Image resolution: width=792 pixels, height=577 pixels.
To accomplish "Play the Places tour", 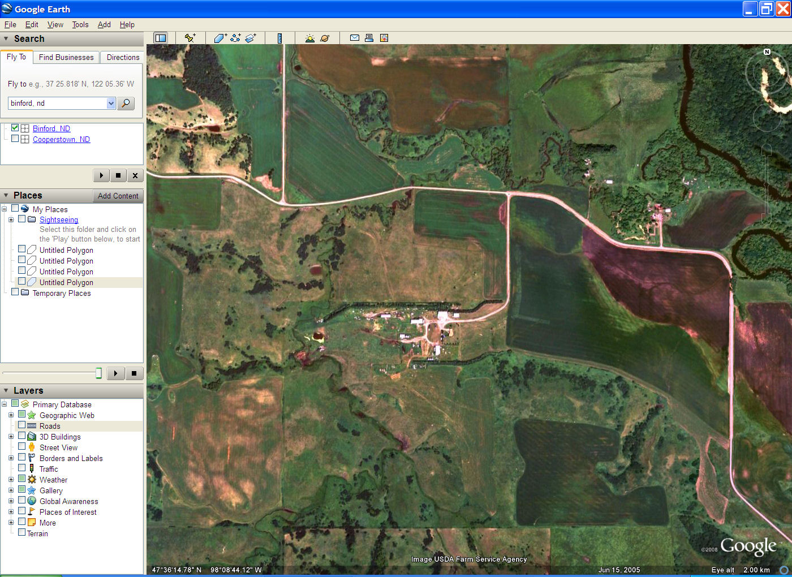I will click(x=116, y=373).
